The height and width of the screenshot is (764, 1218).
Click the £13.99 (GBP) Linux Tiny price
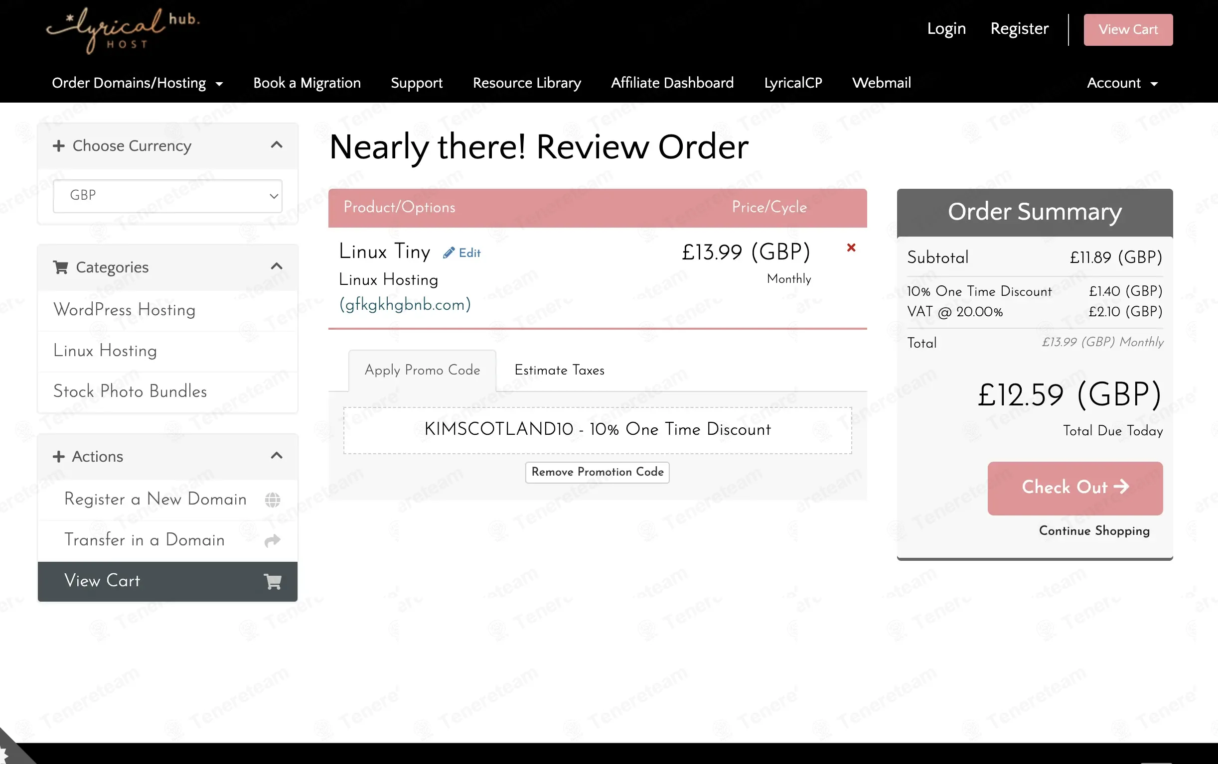pos(746,253)
